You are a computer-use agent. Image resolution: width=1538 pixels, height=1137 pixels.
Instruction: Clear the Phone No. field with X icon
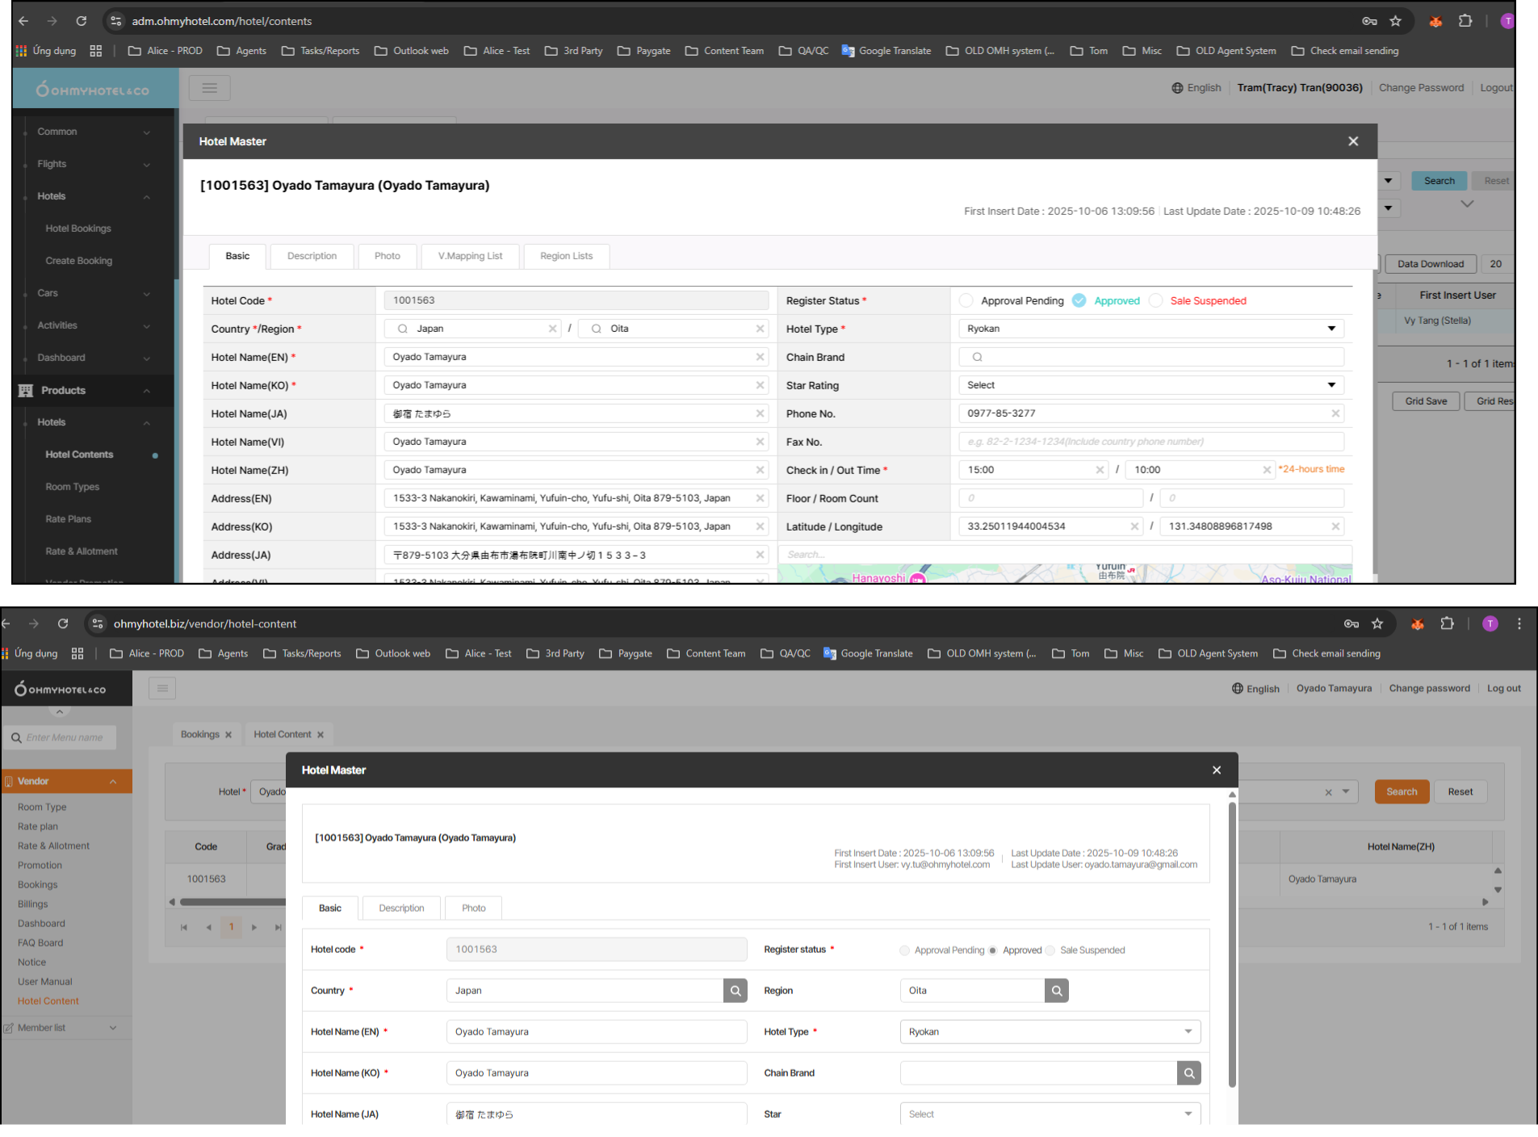1335,413
